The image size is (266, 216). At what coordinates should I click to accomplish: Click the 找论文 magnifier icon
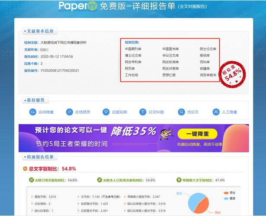point(181,112)
